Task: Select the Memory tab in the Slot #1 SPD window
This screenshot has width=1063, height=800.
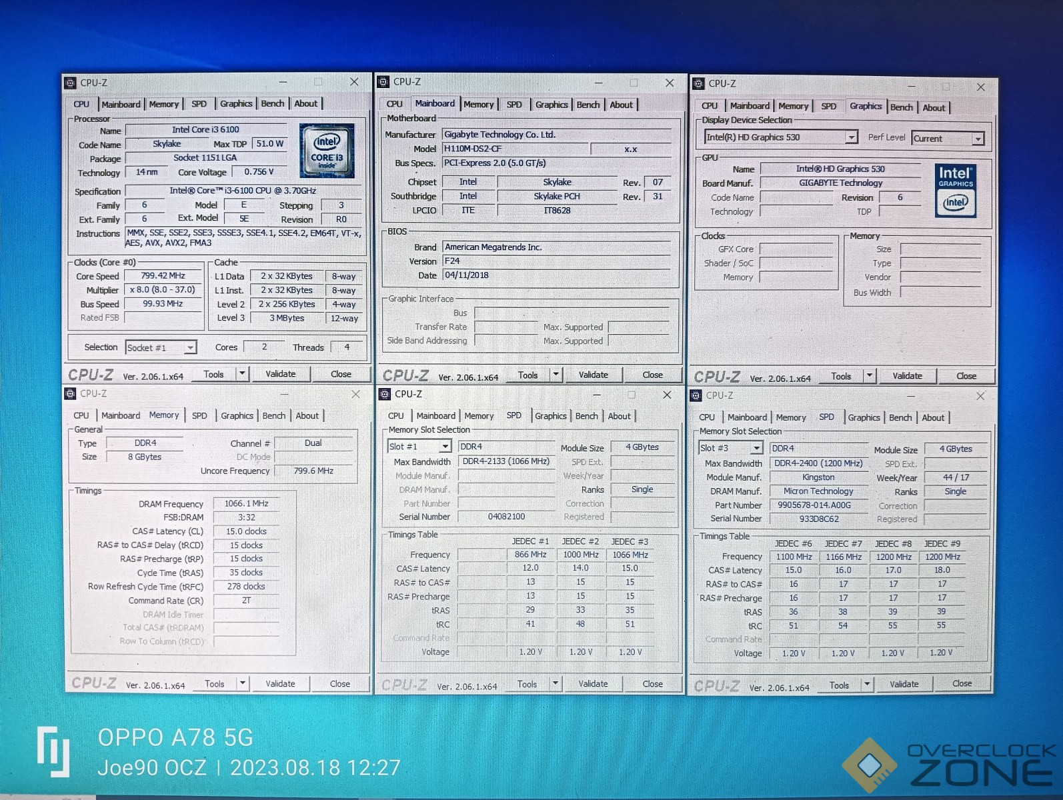Action: pyautogui.click(x=479, y=416)
